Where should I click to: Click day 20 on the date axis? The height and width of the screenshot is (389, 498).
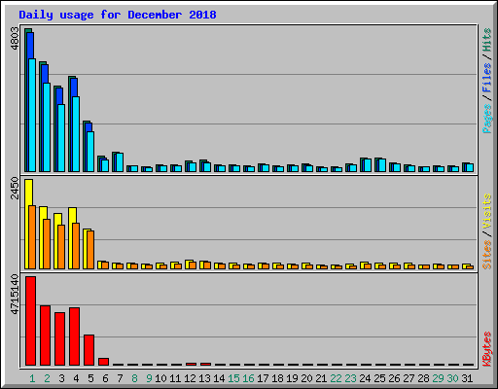pos(306,378)
